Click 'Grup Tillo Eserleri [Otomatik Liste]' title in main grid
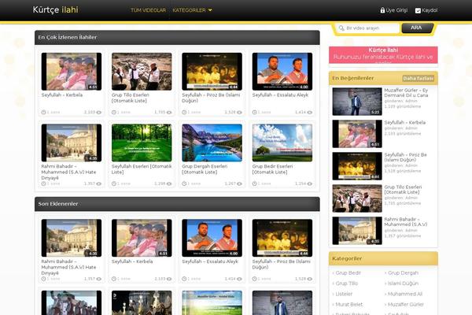The image size is (472, 315). point(131,98)
